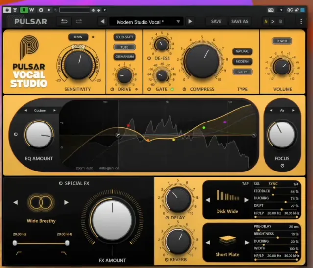Select the next EQ curve arrow near Custom
Viewport: 313px width, 268px height.
click(54, 110)
